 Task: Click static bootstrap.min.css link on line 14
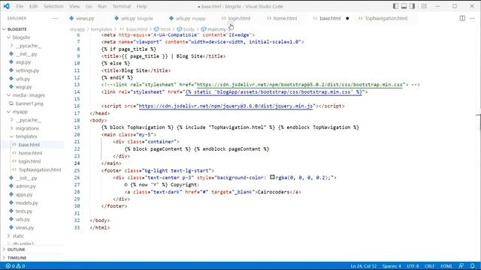274,91
